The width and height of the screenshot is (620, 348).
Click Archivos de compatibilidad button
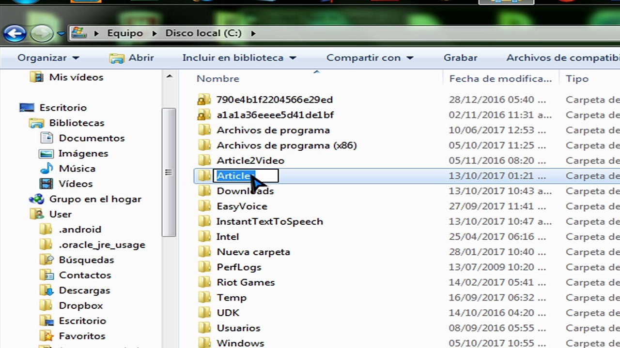click(563, 58)
